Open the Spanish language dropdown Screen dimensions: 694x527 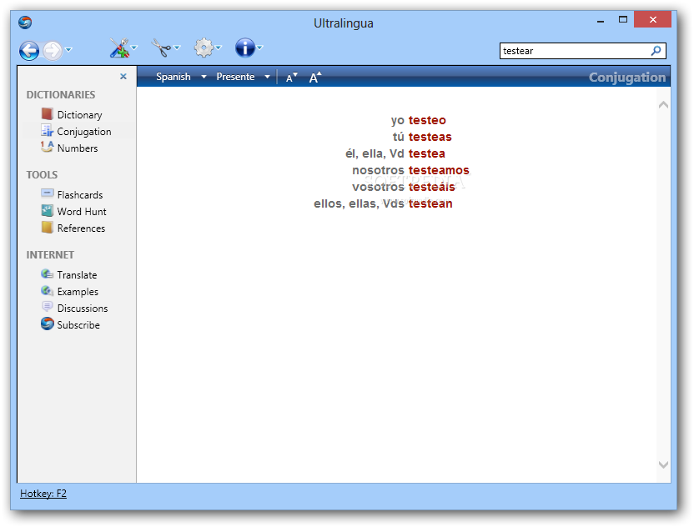(181, 77)
